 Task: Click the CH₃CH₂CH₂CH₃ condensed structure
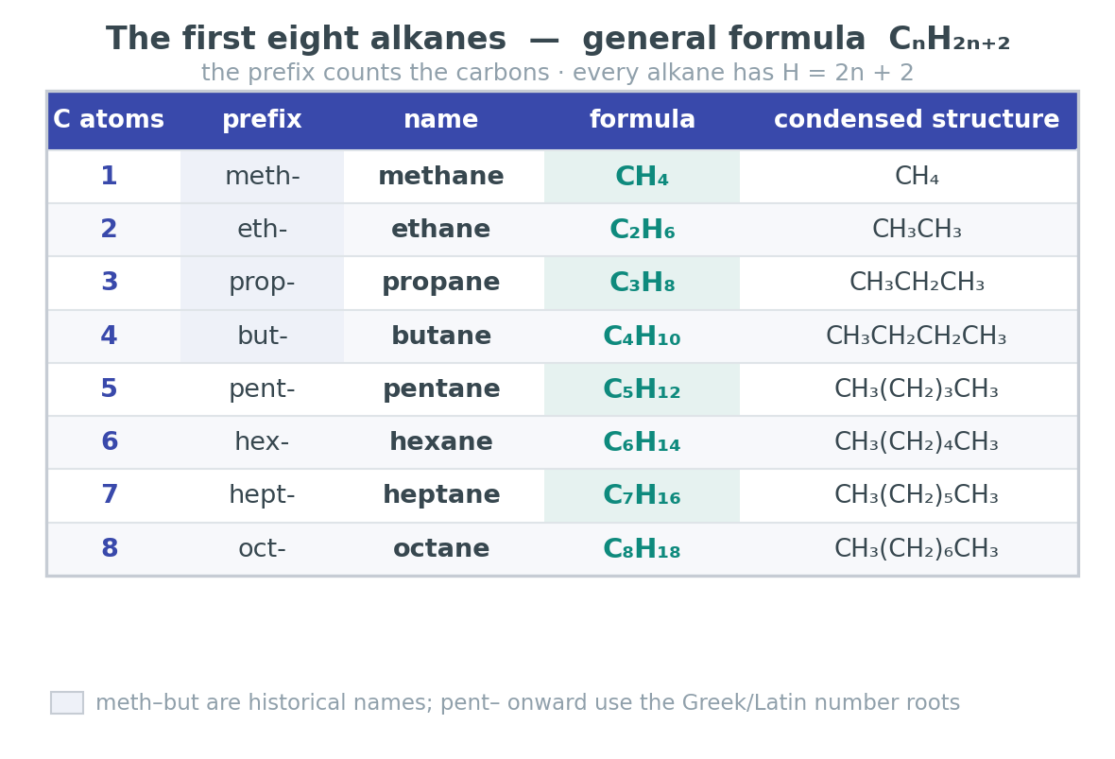coord(917,336)
